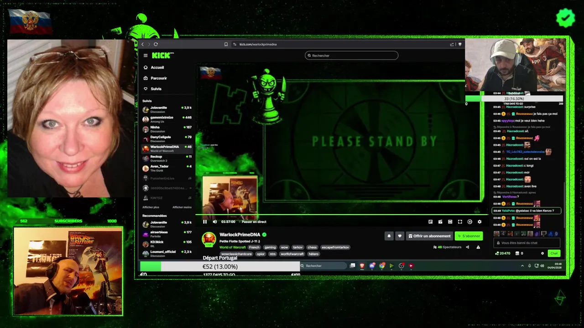The width and height of the screenshot is (584, 328).
Task: Click Passer en direct to go live
Action: pyautogui.click(x=254, y=222)
